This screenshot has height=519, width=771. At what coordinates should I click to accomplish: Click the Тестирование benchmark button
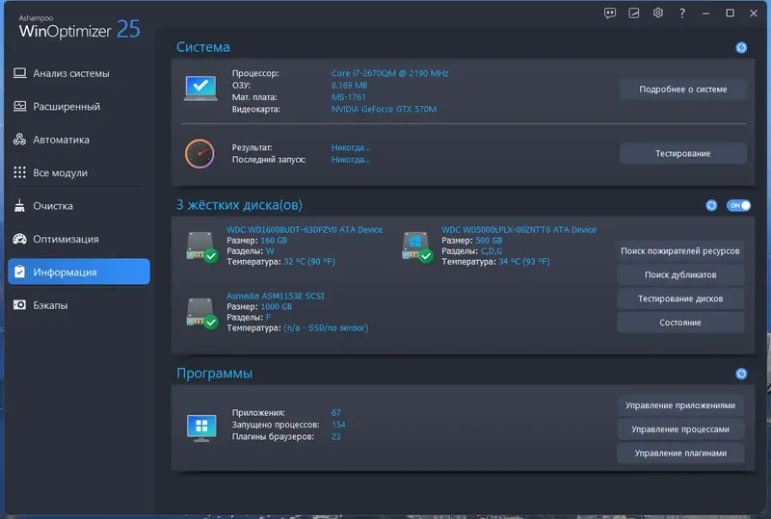pos(683,153)
